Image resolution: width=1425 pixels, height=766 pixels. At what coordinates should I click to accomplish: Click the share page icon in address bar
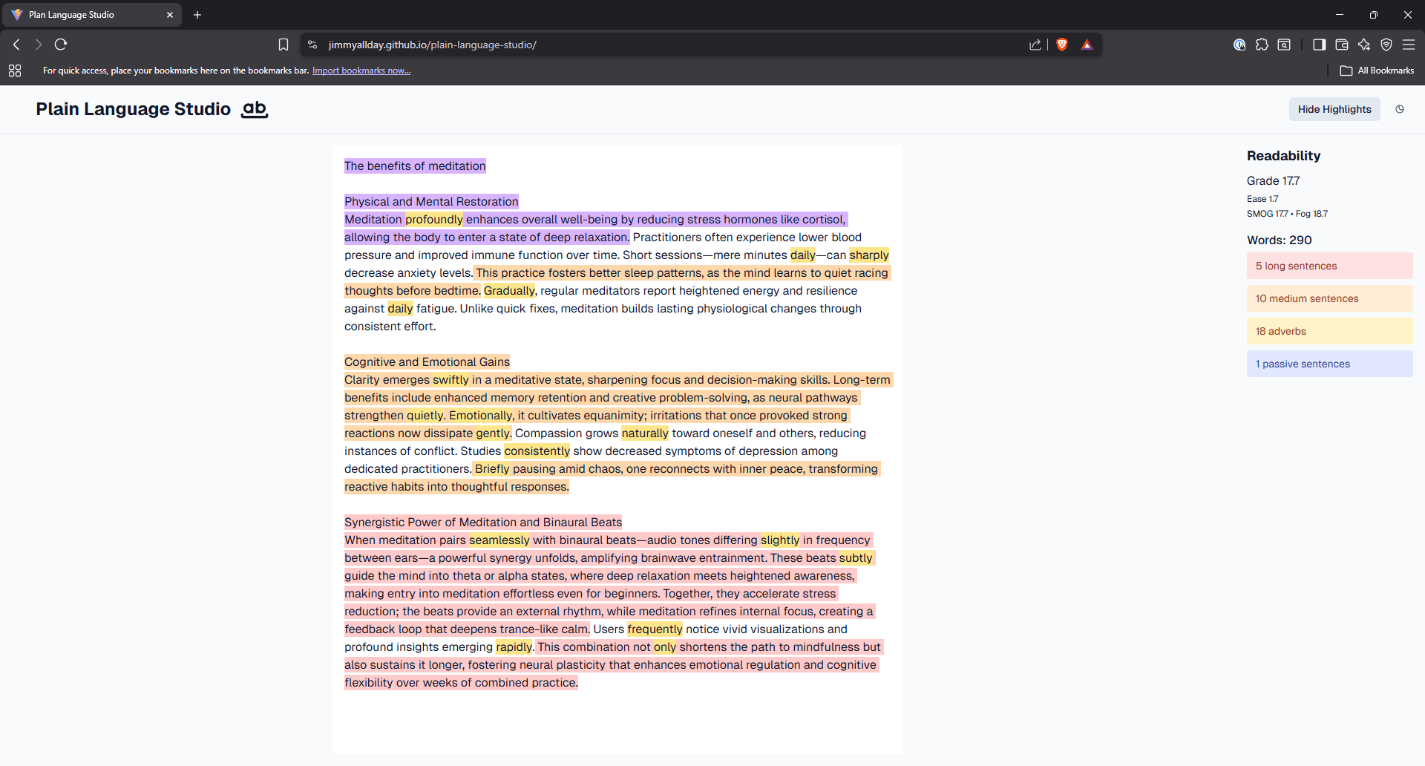pyautogui.click(x=1035, y=45)
